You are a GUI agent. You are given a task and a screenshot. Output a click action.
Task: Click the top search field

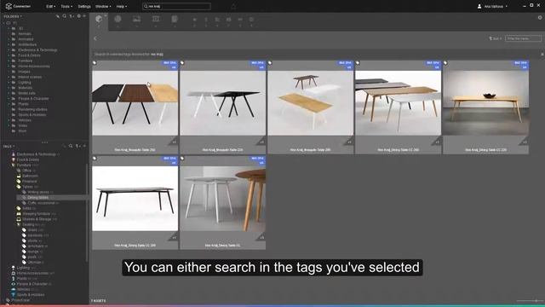point(176,6)
